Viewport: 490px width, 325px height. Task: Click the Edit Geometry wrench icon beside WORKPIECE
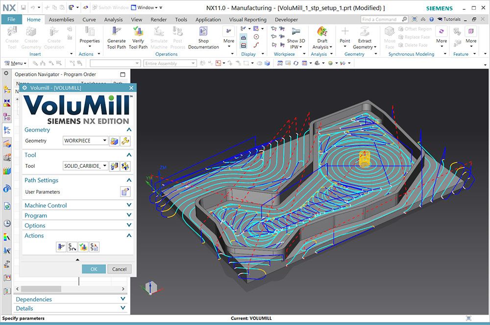125,141
